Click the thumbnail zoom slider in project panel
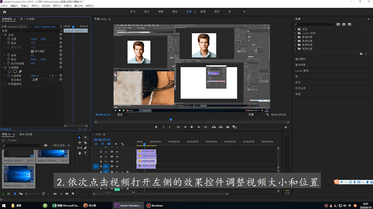373x209 pixels. 32,194
